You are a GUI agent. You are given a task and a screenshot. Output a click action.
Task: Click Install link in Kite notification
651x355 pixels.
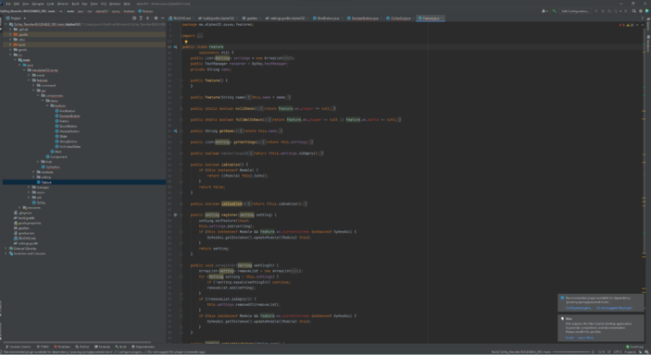(570, 337)
